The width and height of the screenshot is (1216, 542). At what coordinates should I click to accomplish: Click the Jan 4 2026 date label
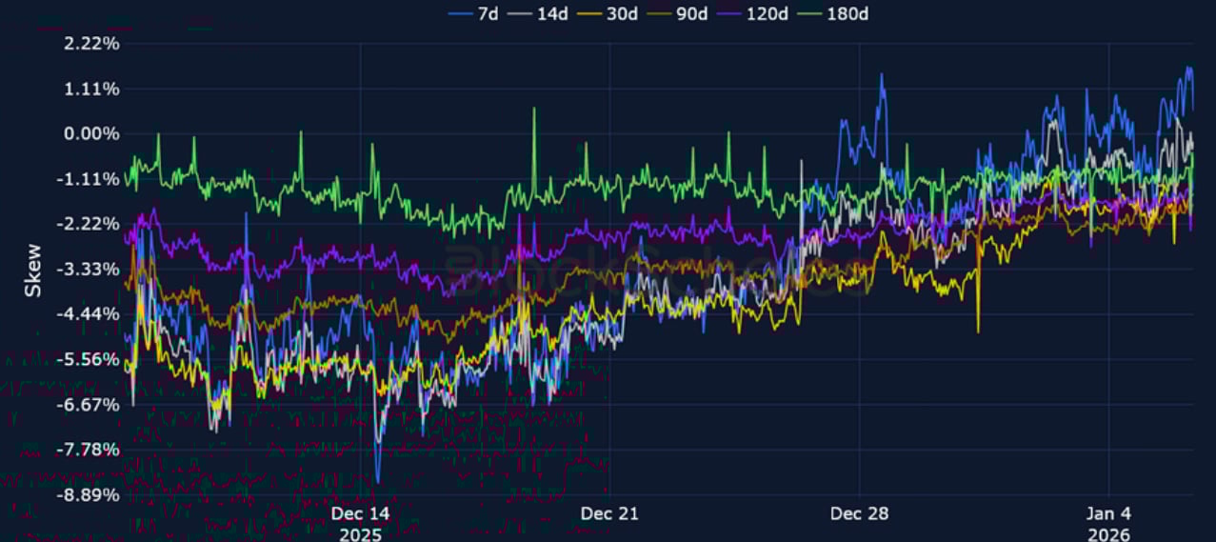(x=1108, y=523)
